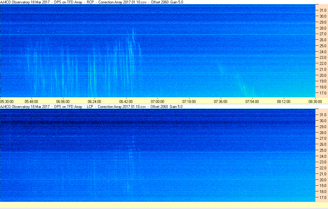328x209 pixels.
Task: Click the 08:12:00 time axis label
Action: coord(284,102)
